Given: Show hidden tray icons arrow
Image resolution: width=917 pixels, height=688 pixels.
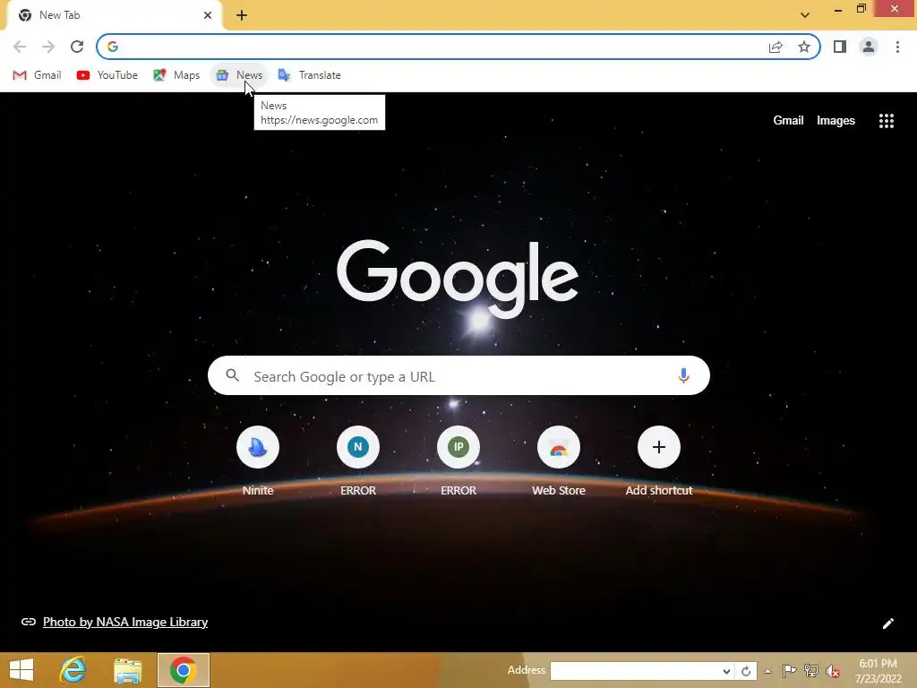Looking at the screenshot, I should pos(767,671).
